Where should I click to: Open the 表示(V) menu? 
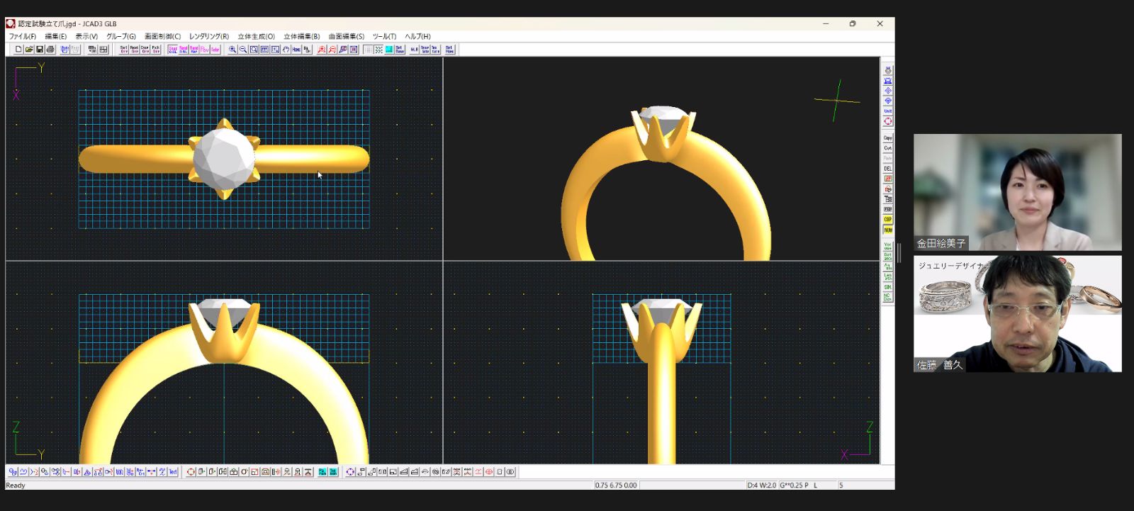point(86,36)
